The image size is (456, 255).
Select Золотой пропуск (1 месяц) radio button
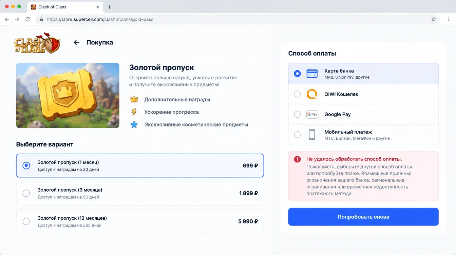26,165
